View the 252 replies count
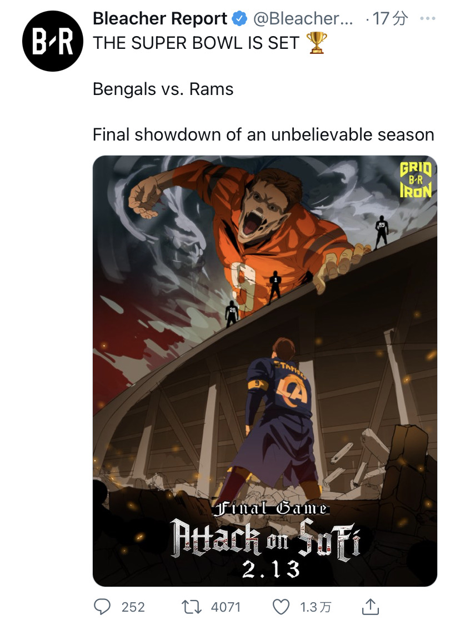460x635 pixels. click(x=133, y=607)
